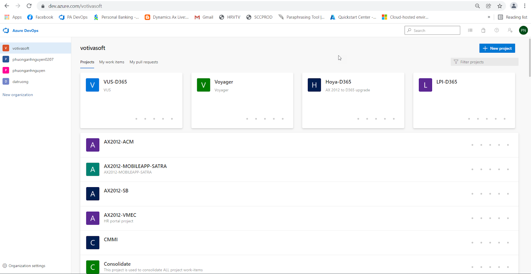This screenshot has width=531, height=274.
Task: Select the datruong organization
Action: 36,82
